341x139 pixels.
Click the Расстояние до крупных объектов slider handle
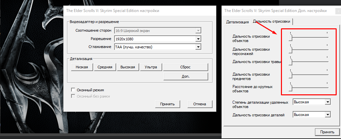(290, 87)
